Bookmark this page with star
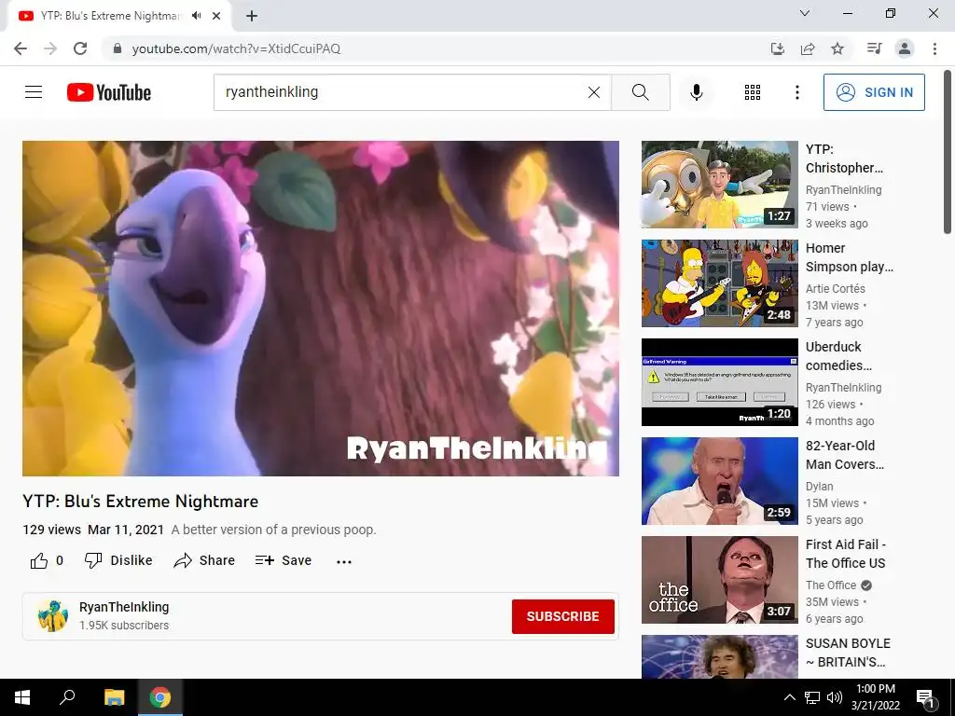This screenshot has width=955, height=716. tap(837, 48)
